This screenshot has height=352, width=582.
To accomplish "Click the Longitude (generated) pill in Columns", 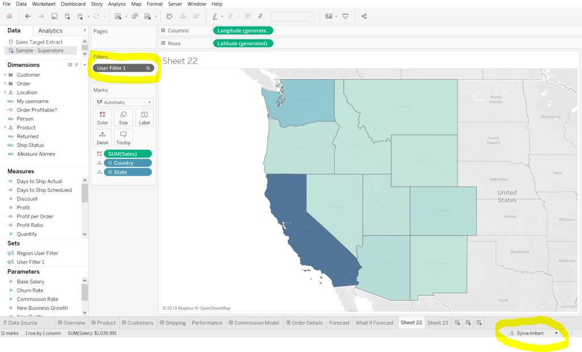I will point(243,31).
